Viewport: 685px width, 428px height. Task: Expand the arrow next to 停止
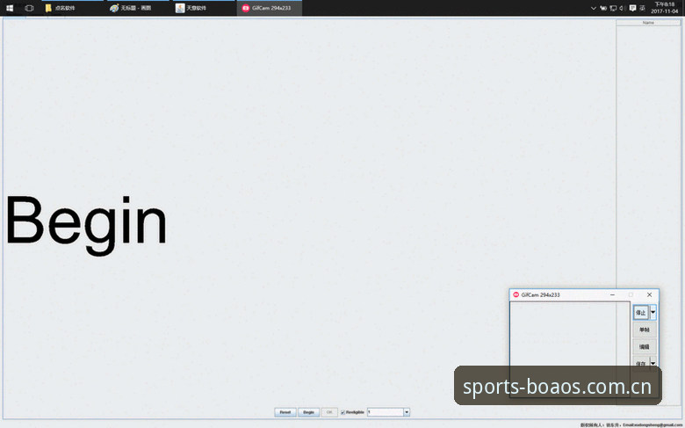653,312
